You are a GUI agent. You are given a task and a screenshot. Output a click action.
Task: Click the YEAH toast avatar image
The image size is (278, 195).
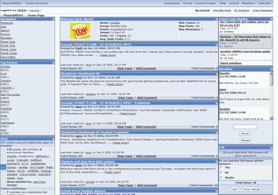point(80,31)
